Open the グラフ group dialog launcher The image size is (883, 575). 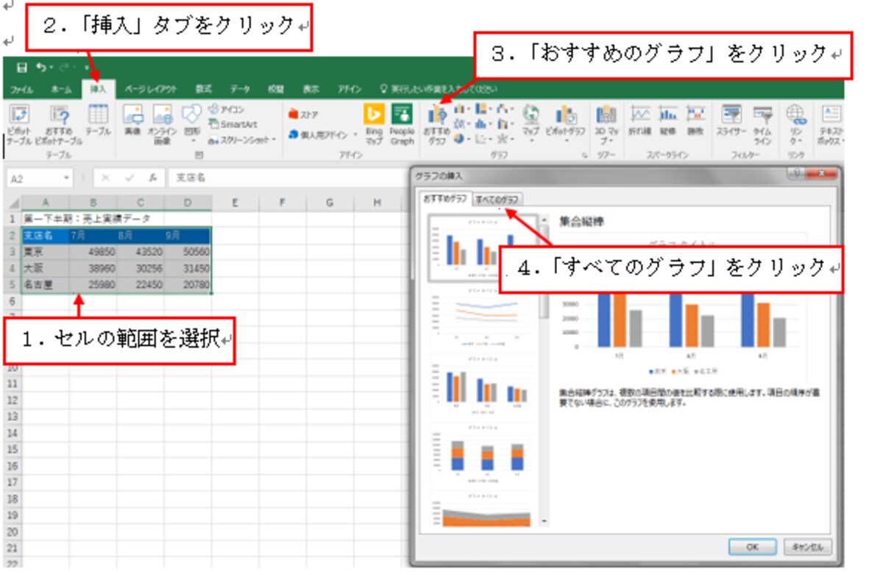pyautogui.click(x=584, y=155)
